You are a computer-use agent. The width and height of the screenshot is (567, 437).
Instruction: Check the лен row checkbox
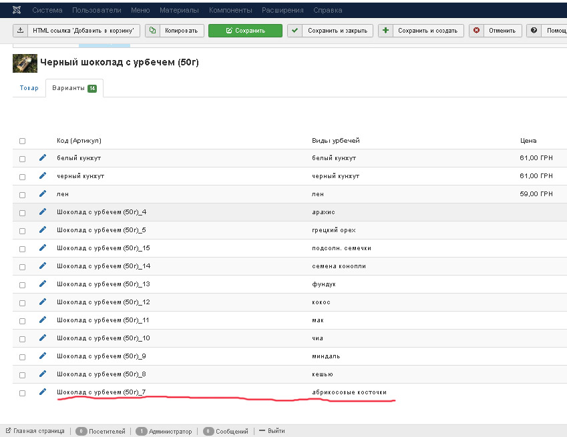coord(23,195)
